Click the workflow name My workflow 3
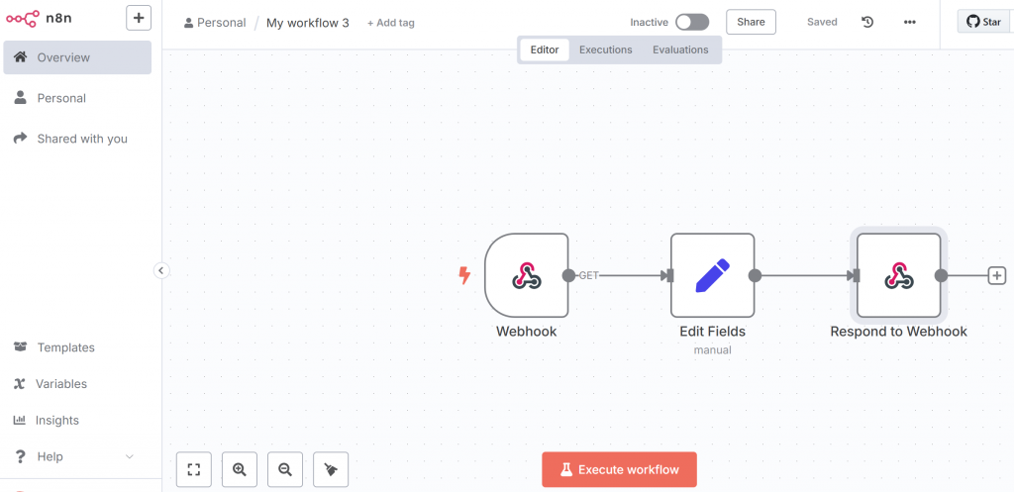1014x492 pixels. point(308,23)
